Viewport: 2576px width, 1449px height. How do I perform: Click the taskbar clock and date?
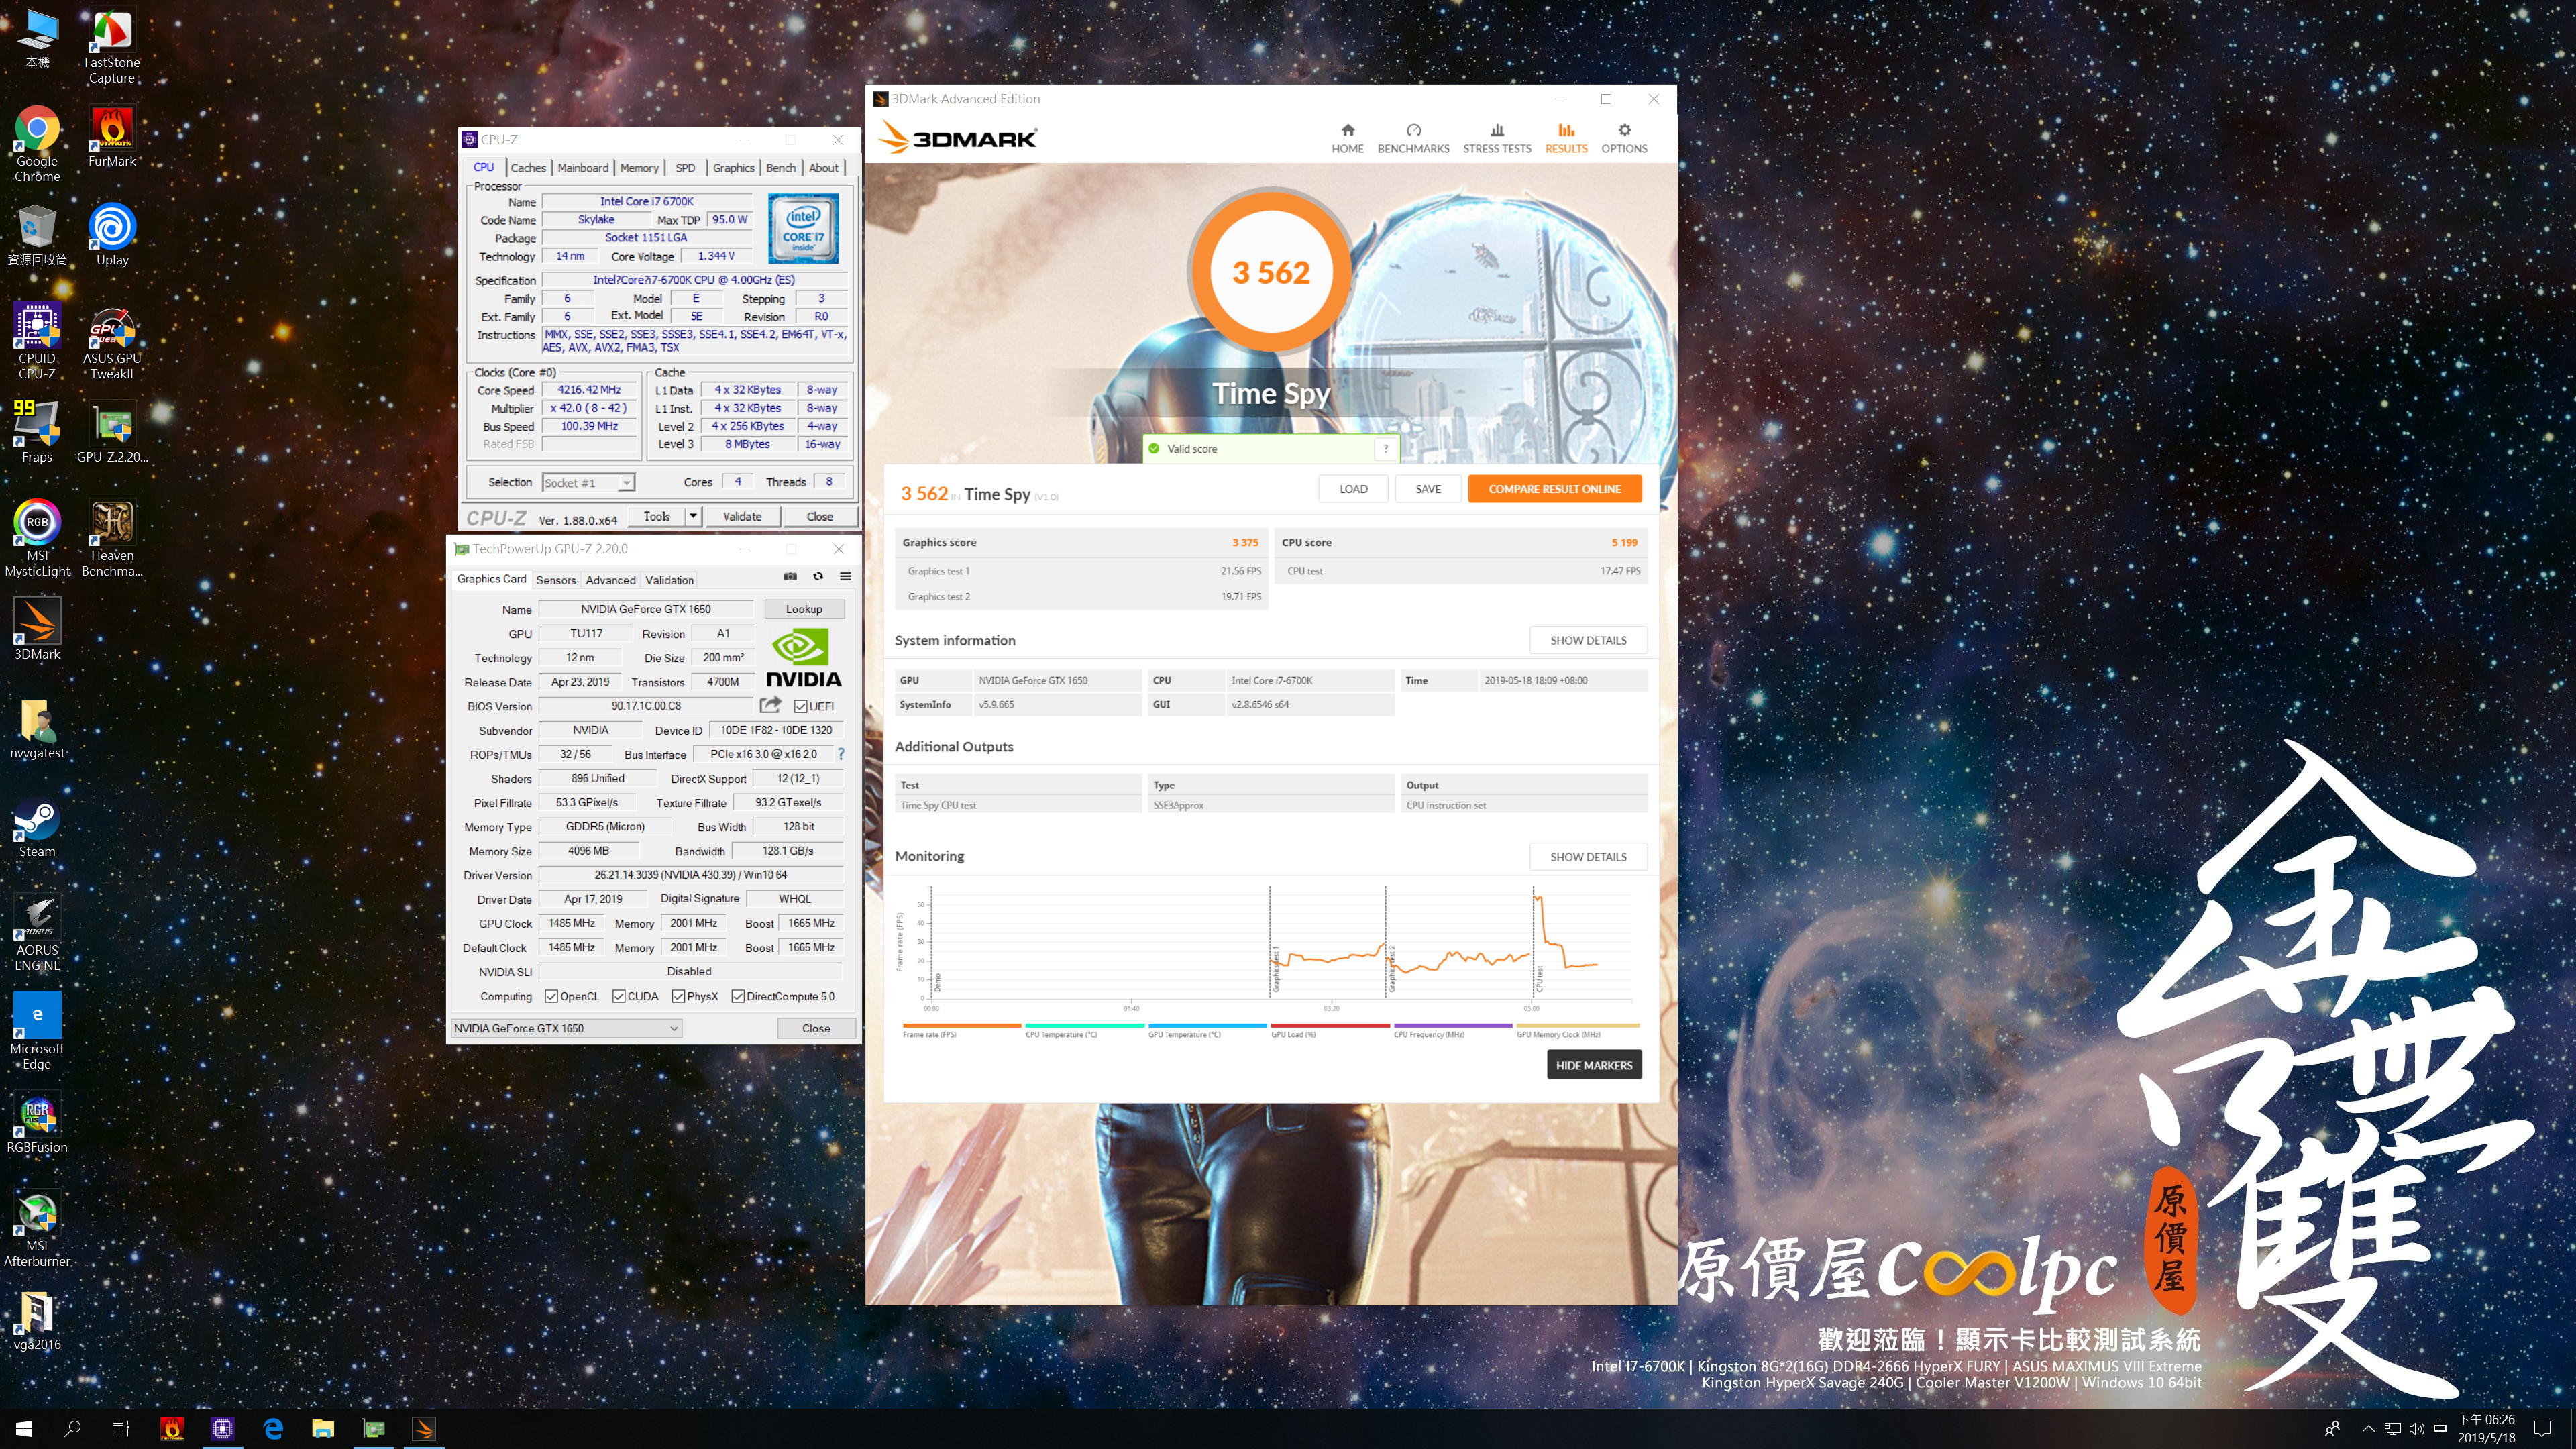(x=2486, y=1429)
